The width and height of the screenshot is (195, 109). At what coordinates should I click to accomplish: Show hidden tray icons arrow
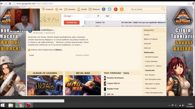(169, 105)
